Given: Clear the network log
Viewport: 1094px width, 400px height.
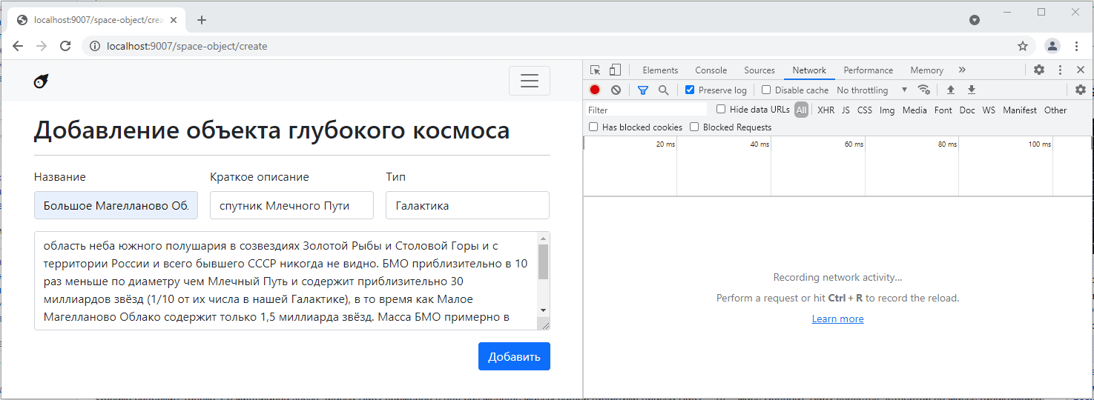Looking at the screenshot, I should coord(616,90).
